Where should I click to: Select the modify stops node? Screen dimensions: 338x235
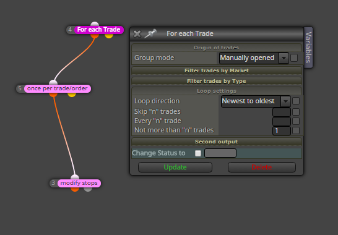tap(79, 183)
